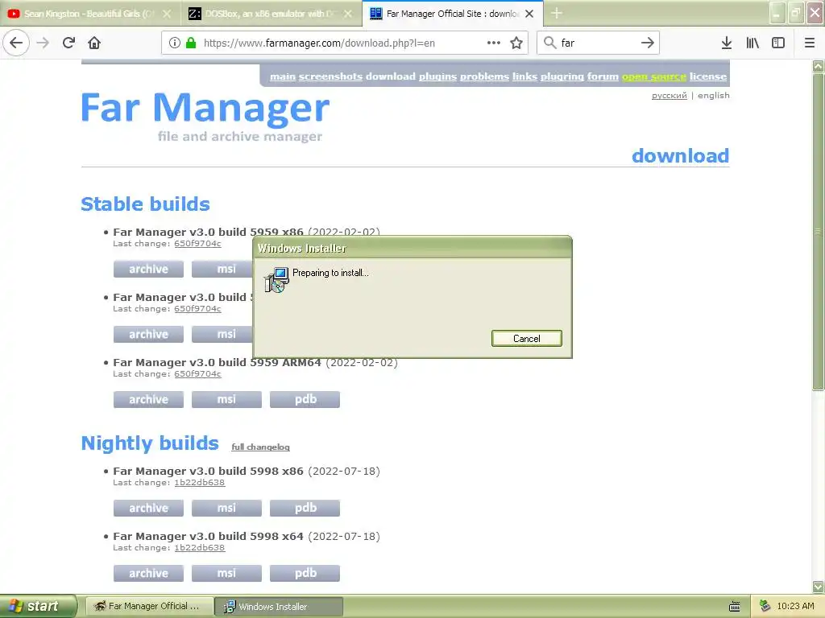825x618 pixels.
Task: Open the Windows start button
Action: tap(38, 606)
